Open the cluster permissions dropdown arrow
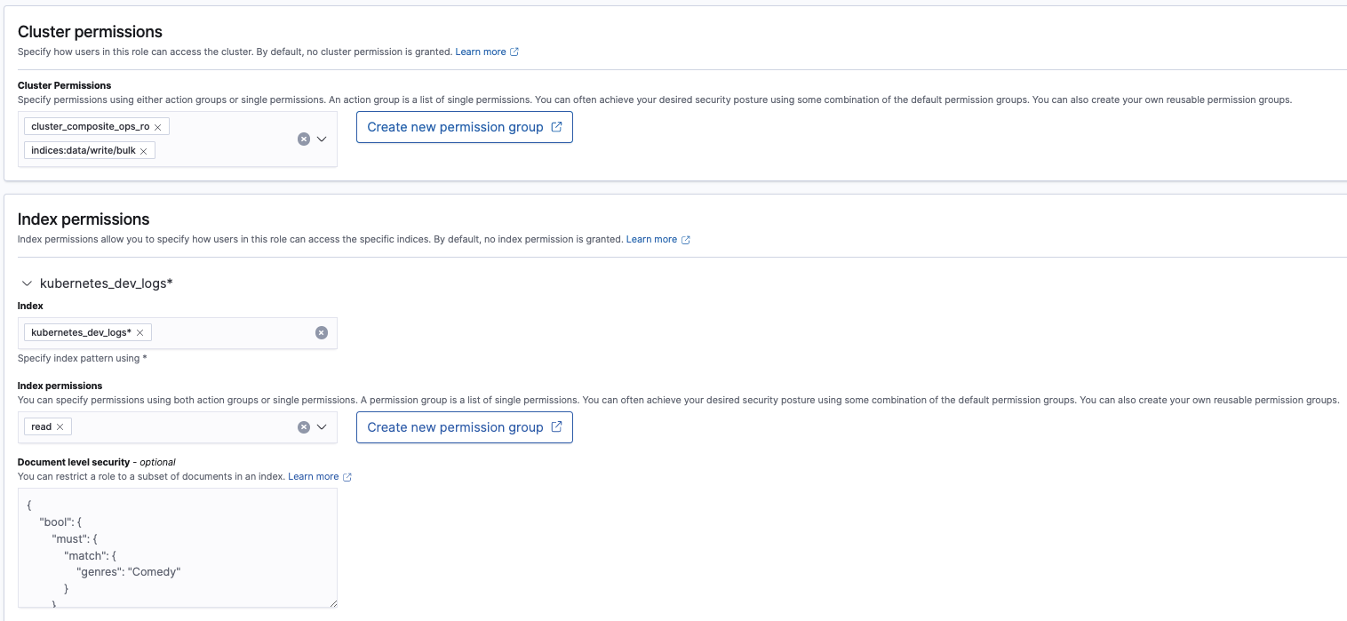The image size is (1347, 621). pyautogui.click(x=322, y=139)
